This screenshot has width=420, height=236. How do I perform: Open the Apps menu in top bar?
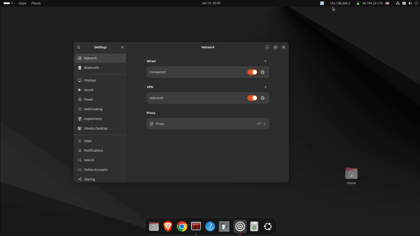[x=22, y=3]
